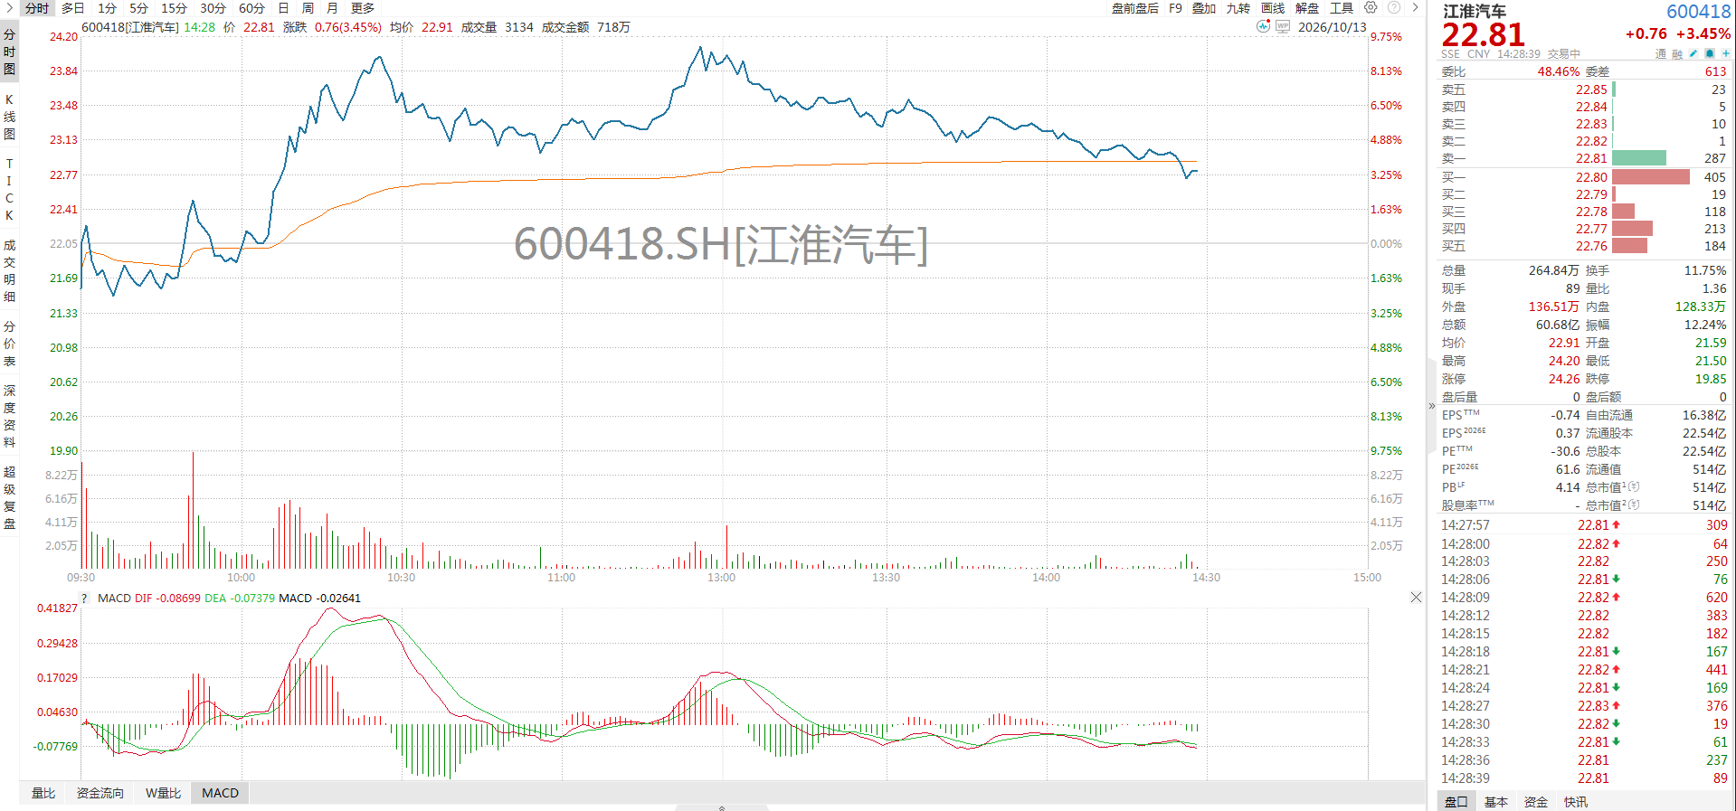Open 成交明细 in left sidebar
The width and height of the screenshot is (1736, 811).
(9, 270)
